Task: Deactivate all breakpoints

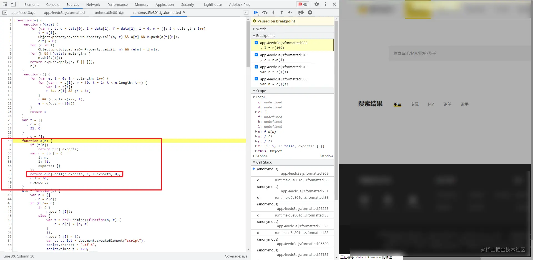Action: click(x=301, y=12)
